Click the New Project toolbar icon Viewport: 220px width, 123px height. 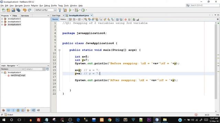click(8, 10)
